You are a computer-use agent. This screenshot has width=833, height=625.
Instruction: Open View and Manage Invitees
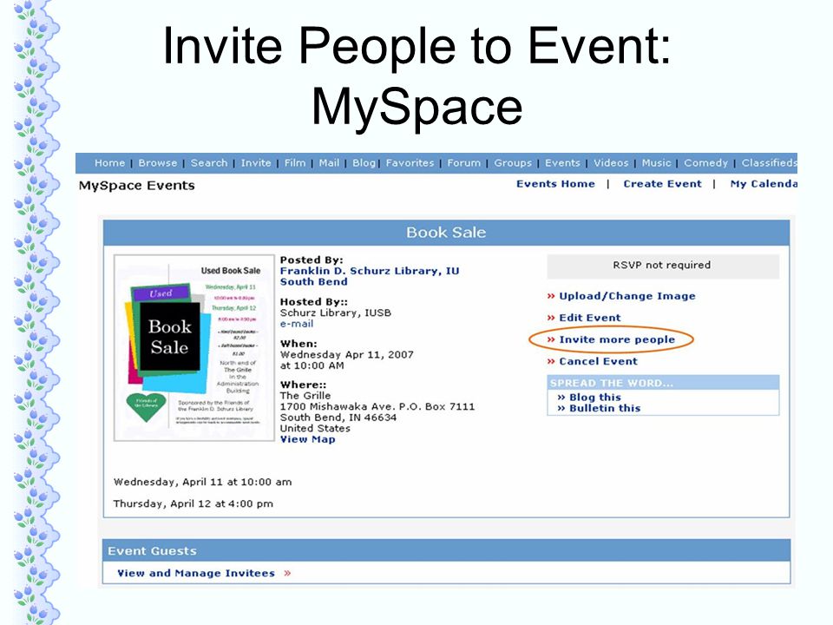coord(196,573)
